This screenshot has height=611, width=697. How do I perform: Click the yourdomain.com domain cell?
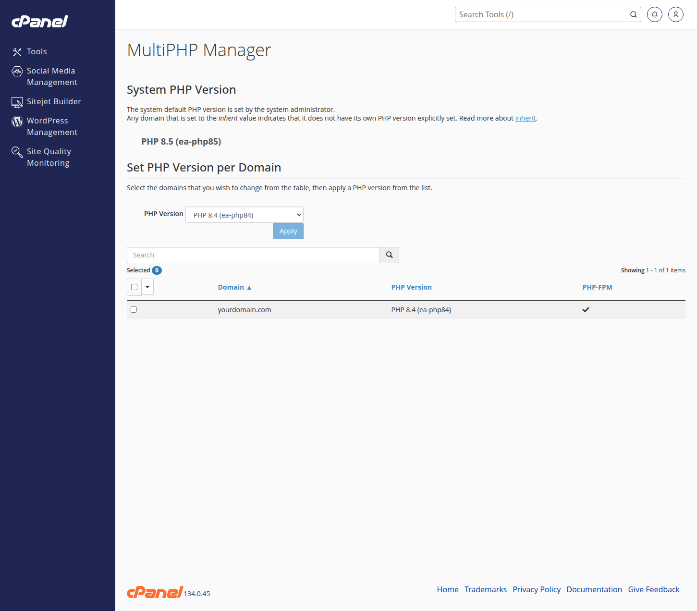[245, 310]
